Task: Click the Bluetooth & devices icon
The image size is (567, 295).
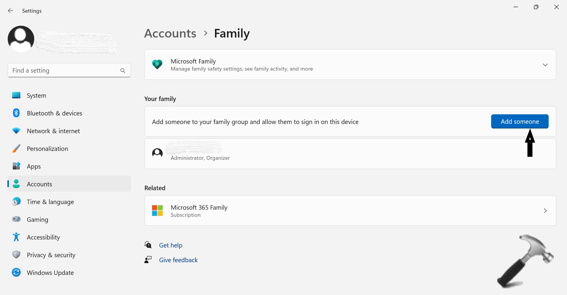Action: 16,113
